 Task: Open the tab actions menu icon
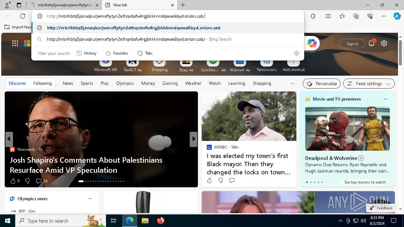pos(19,5)
